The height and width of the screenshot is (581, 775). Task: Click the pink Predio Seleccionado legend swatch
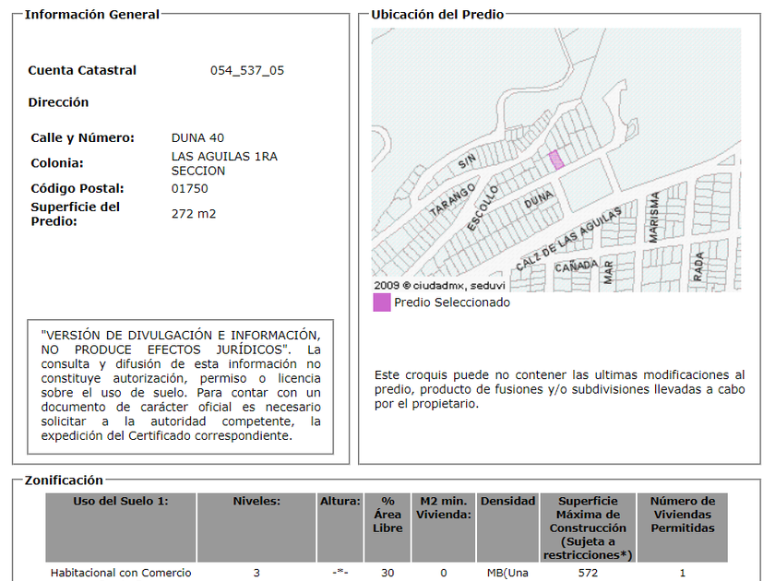pyautogui.click(x=382, y=302)
